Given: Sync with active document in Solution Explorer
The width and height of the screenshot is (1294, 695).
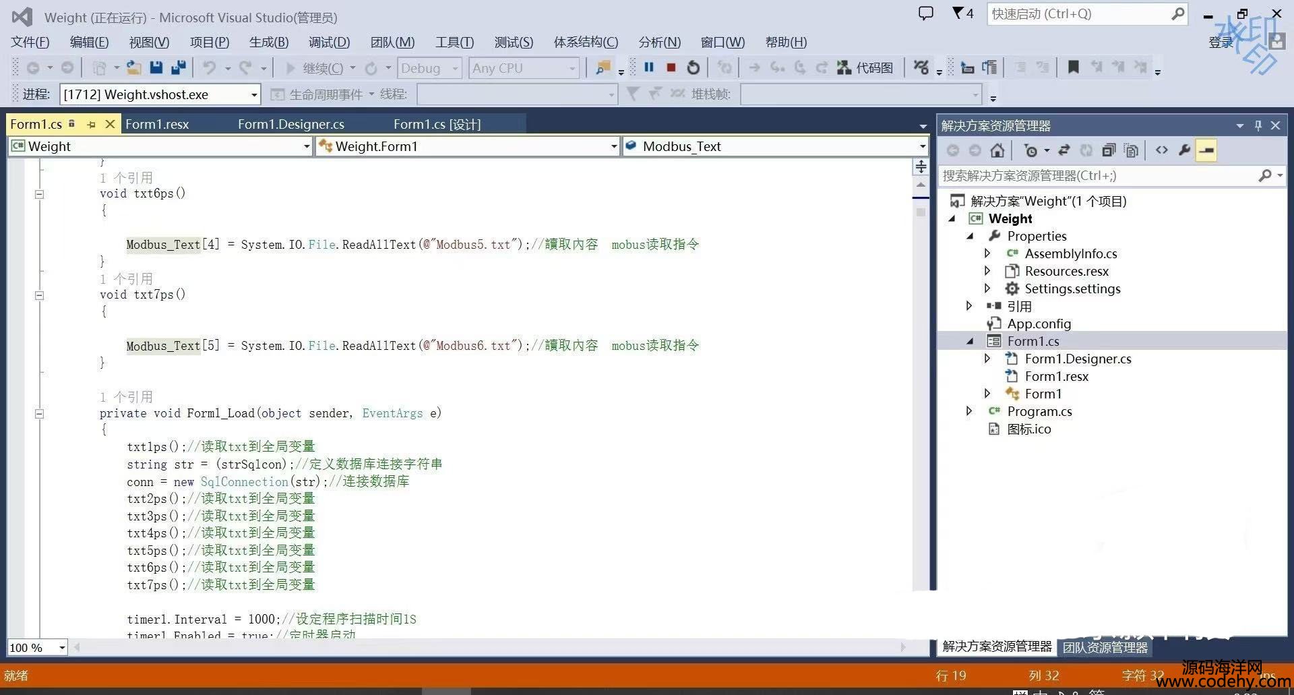Looking at the screenshot, I should [x=1064, y=150].
